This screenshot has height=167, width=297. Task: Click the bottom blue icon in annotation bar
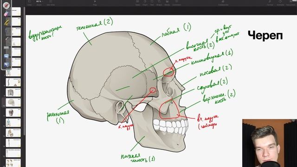pyautogui.click(x=6, y=65)
